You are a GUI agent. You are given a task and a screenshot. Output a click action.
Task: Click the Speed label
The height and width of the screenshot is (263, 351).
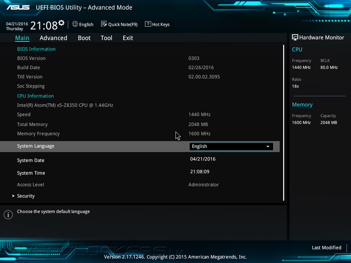(x=24, y=114)
